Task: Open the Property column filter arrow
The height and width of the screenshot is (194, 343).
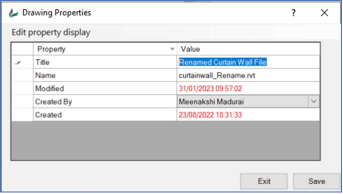Action: (172, 49)
